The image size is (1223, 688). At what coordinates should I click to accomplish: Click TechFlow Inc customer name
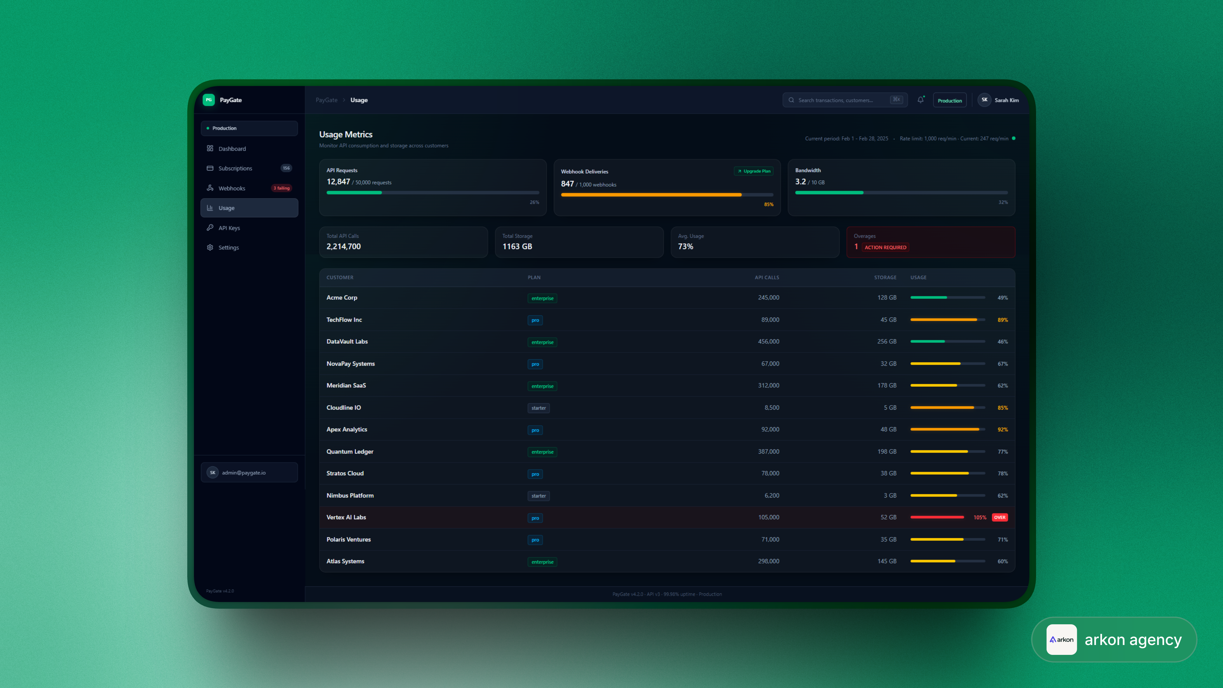(344, 319)
